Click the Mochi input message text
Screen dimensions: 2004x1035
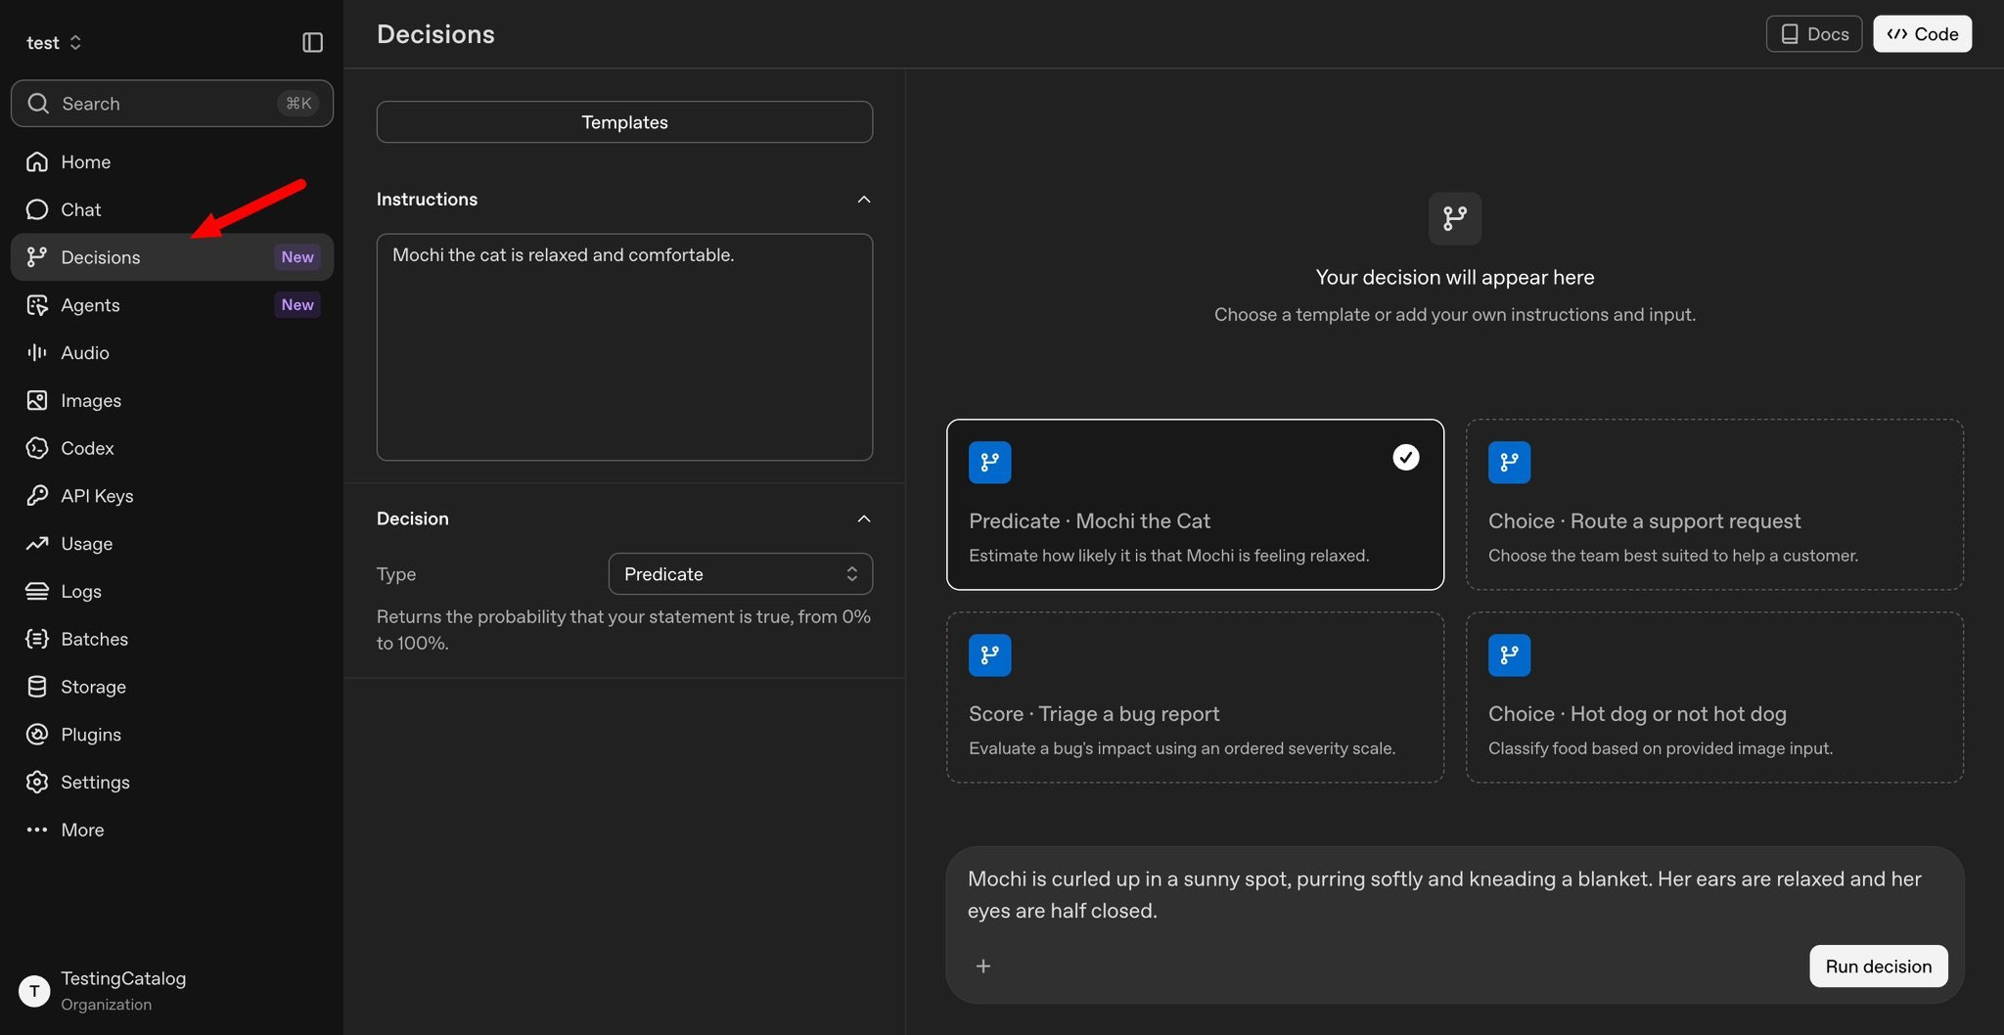(1444, 894)
